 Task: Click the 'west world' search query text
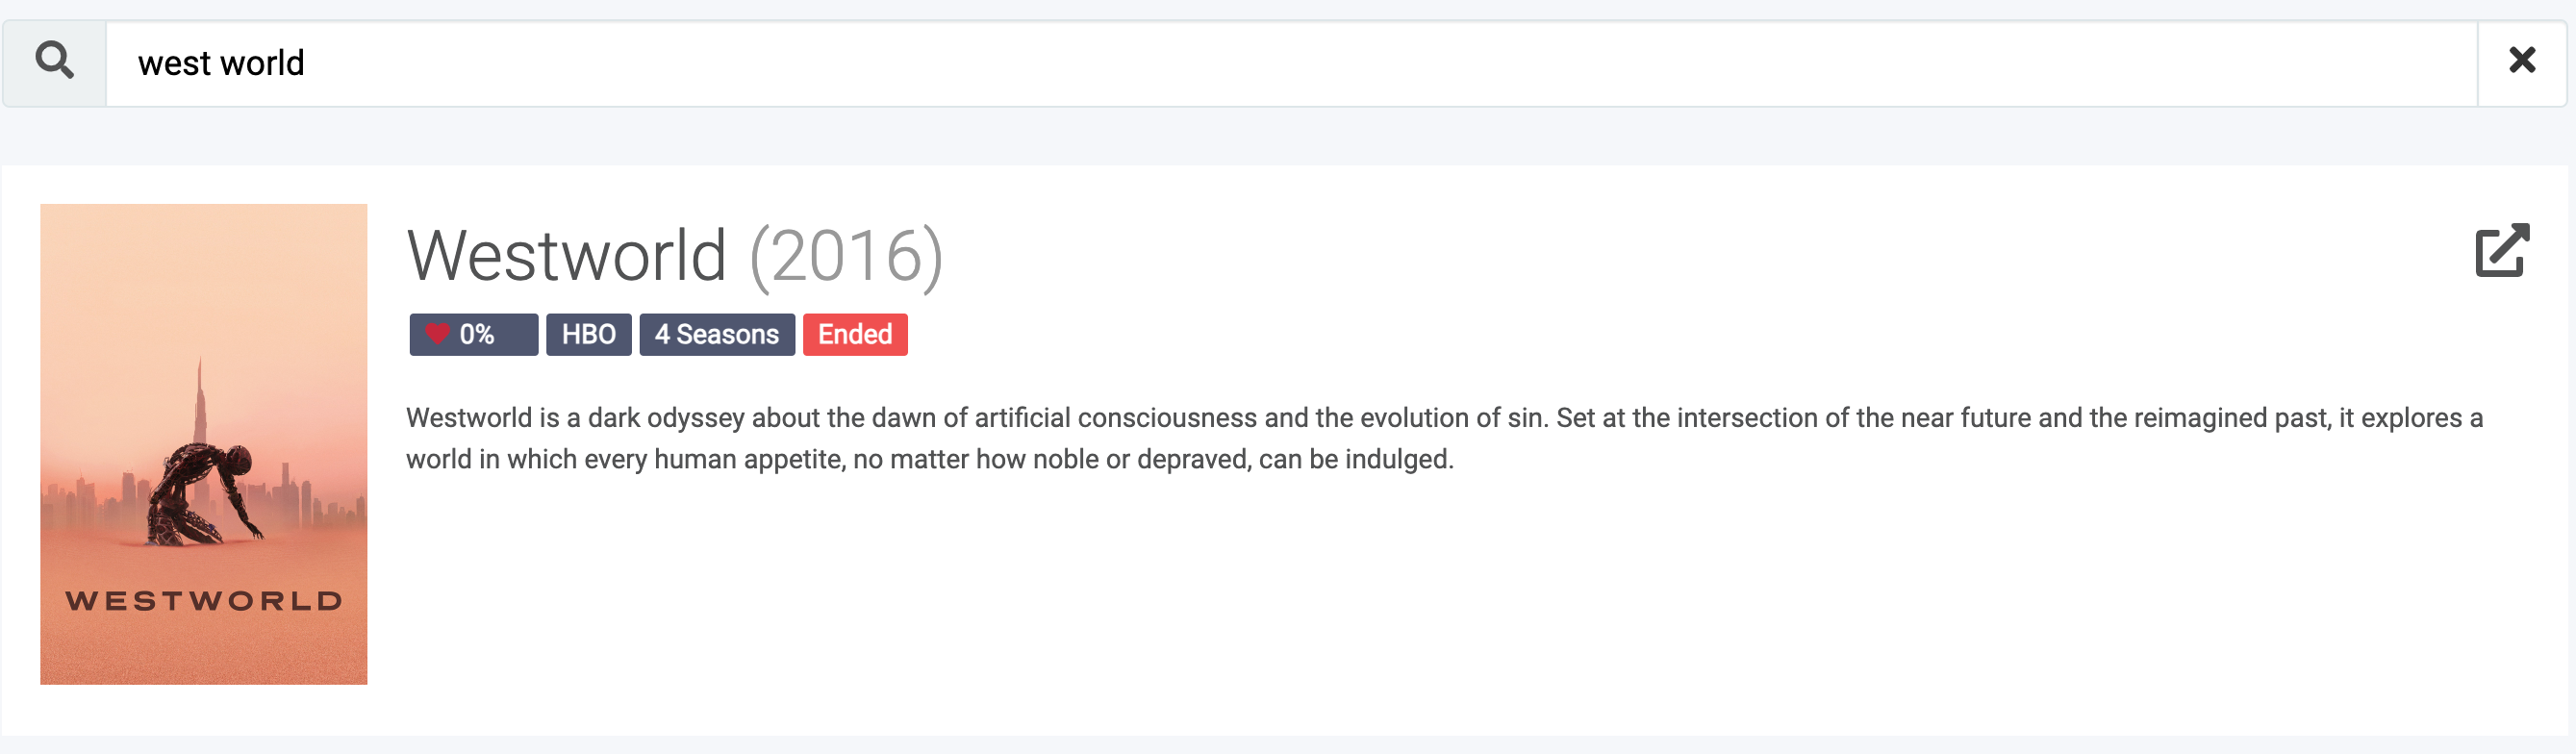coord(221,64)
